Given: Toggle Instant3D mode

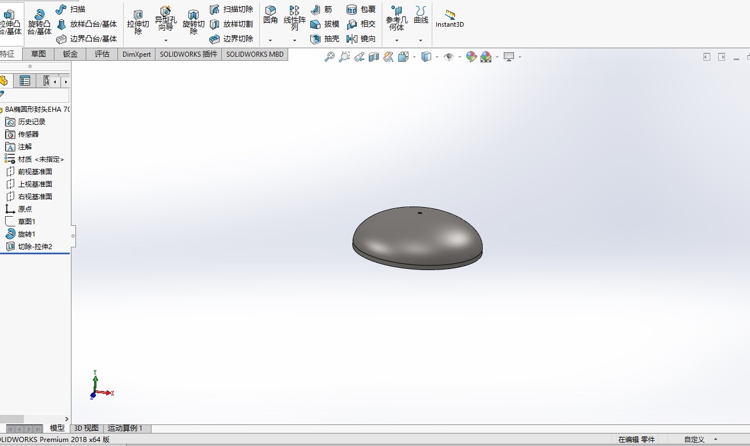Looking at the screenshot, I should [x=450, y=19].
